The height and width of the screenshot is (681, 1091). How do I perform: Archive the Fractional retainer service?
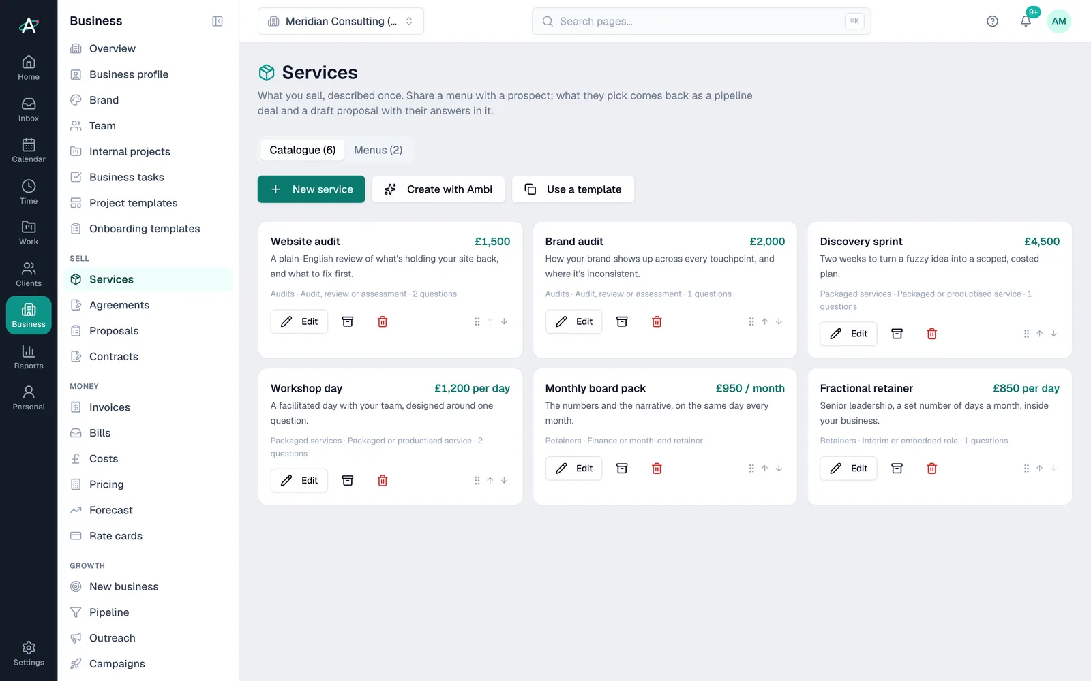(x=897, y=469)
